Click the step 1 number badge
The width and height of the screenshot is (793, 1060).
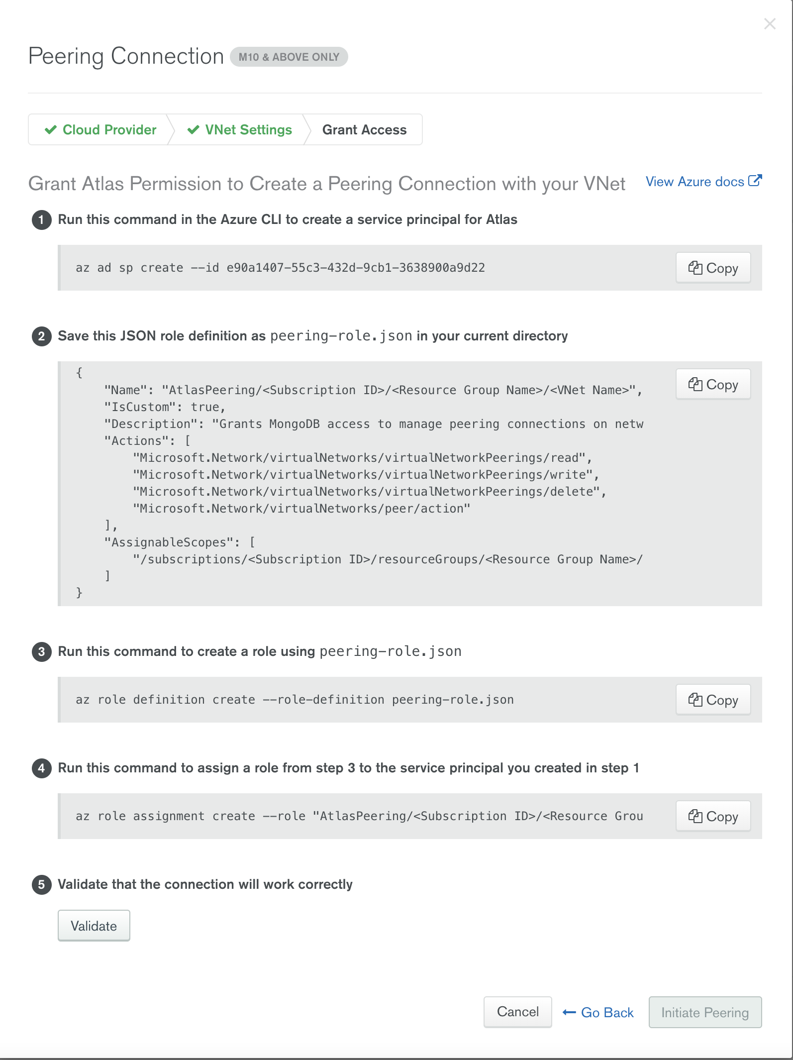pyautogui.click(x=42, y=220)
